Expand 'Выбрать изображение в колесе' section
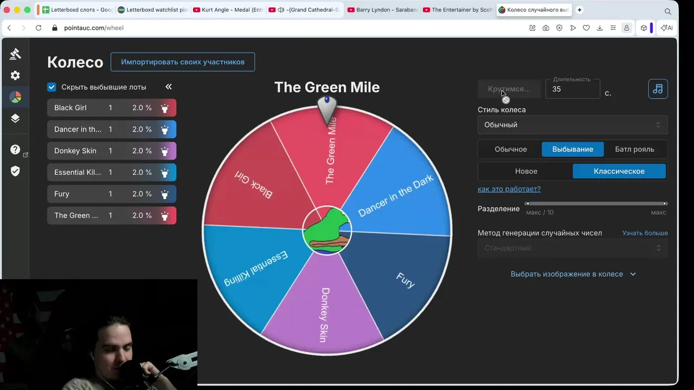The width and height of the screenshot is (694, 390). [x=573, y=274]
